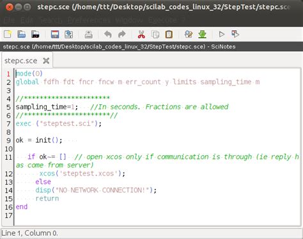This screenshot has height=239, width=303.
Task: Click the comment '// open xcos only if communication'
Action: [x=142, y=157]
